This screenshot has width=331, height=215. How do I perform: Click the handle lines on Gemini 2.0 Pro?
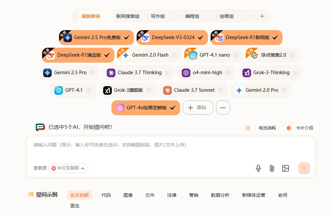[x=284, y=90]
